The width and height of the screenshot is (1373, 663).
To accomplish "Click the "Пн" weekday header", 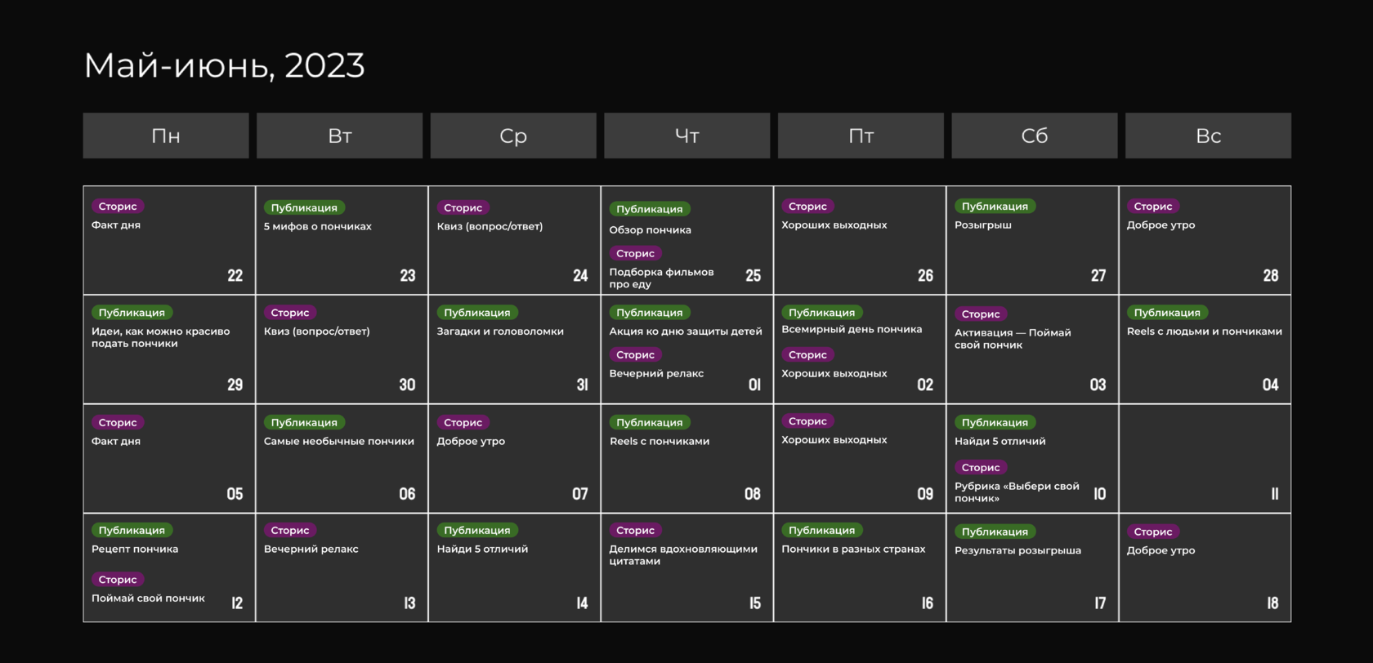I will tap(166, 136).
